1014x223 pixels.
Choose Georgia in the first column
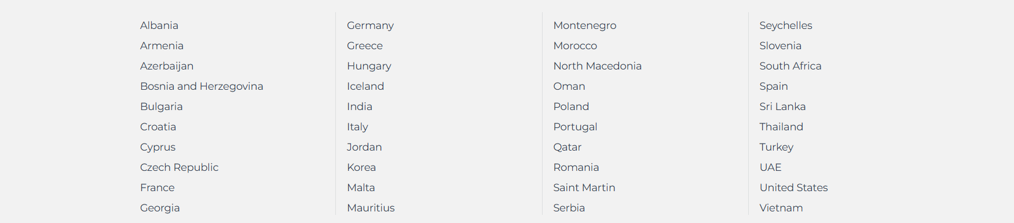tap(160, 208)
